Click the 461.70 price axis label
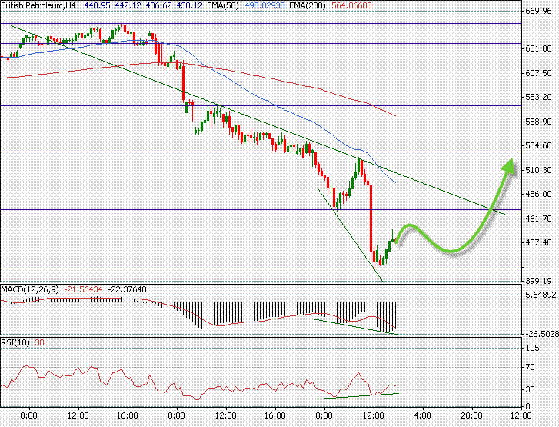 538,219
